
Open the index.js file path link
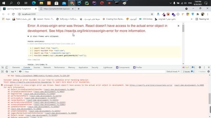pyautogui.click(x=51, y=44)
